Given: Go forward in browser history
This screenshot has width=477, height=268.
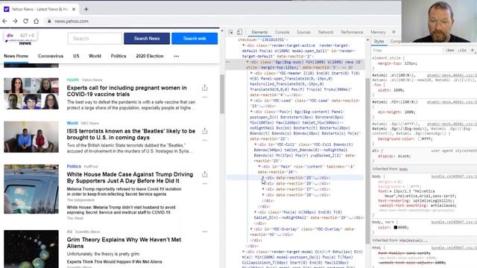Looking at the screenshot, I should pyautogui.click(x=15, y=21).
